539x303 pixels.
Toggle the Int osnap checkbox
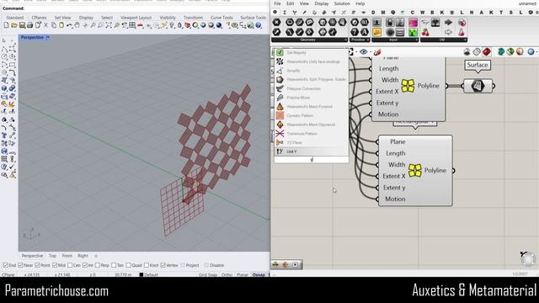click(x=85, y=265)
